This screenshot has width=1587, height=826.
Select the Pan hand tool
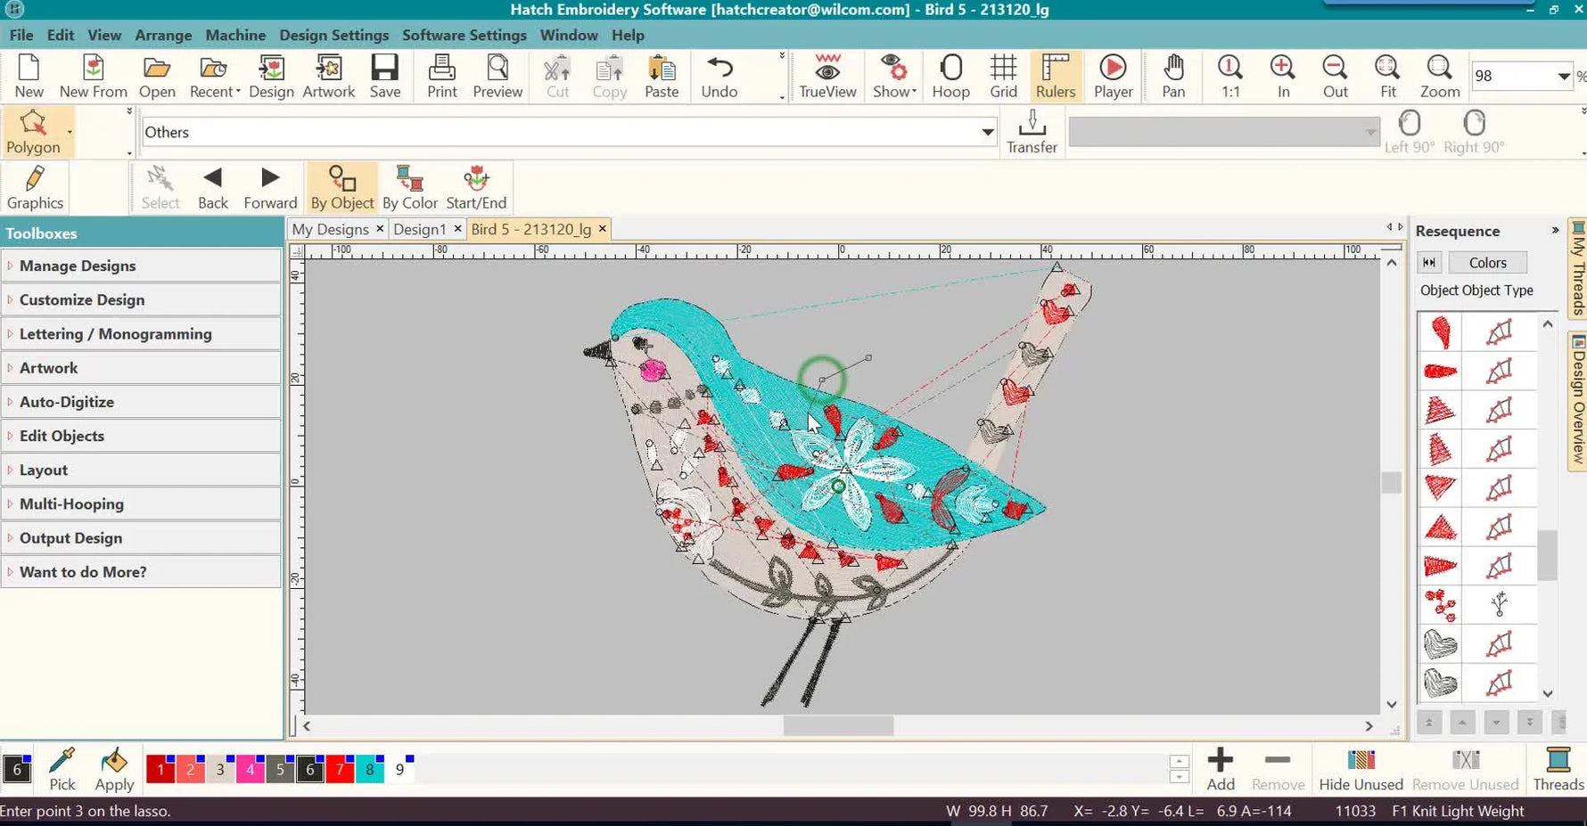1173,76
